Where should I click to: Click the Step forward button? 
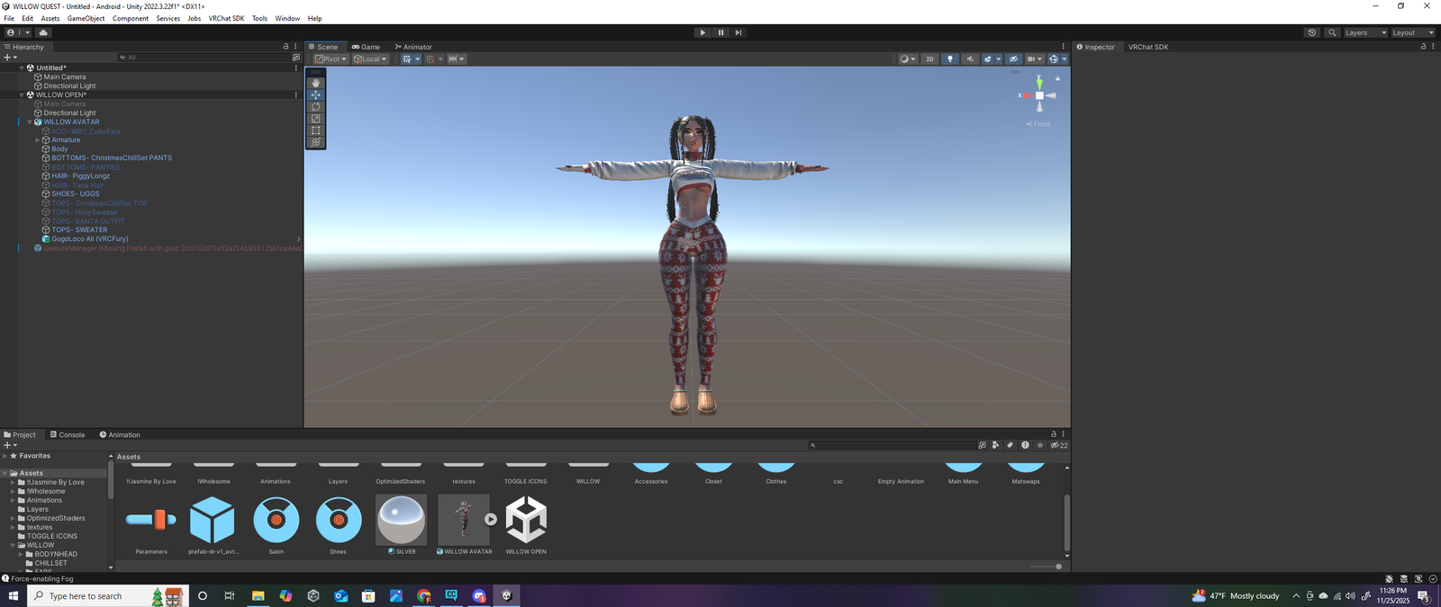click(739, 32)
